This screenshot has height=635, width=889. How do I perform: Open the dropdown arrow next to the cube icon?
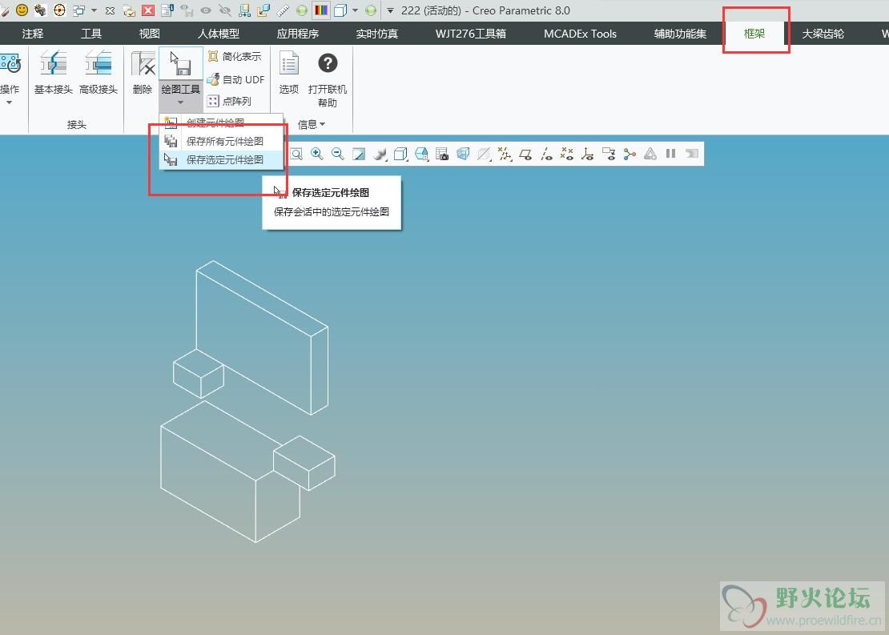(x=355, y=10)
